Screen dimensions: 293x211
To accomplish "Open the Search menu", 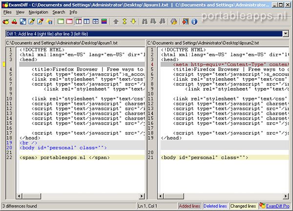I will [59, 12].
